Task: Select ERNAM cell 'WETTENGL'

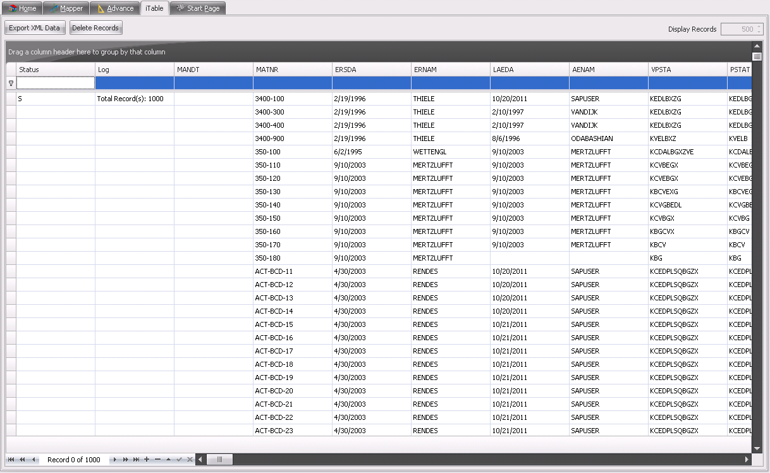Action: [451, 152]
